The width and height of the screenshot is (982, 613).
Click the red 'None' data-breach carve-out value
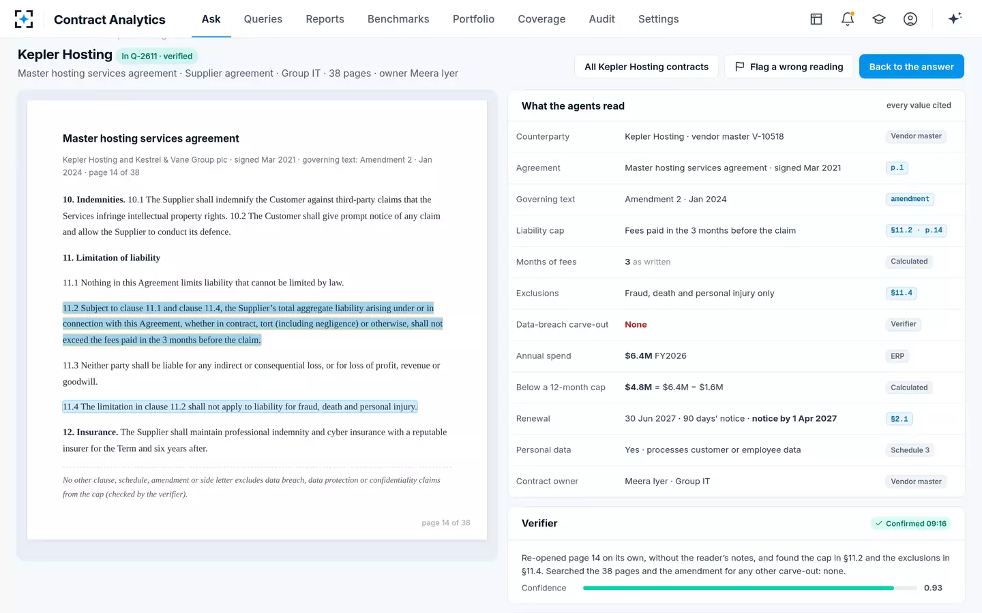pos(636,325)
